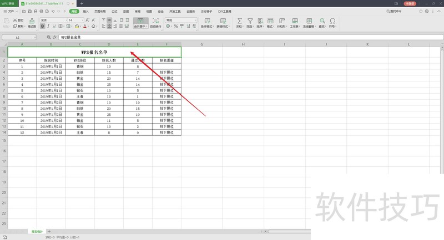The height and width of the screenshot is (240, 444).
Task: Click the 筛选 filter funnel icon
Action: [x=250, y=21]
